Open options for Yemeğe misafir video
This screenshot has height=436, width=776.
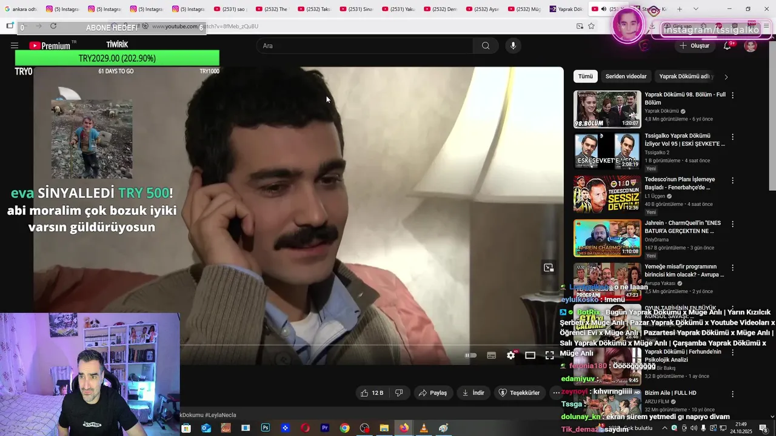732,268
